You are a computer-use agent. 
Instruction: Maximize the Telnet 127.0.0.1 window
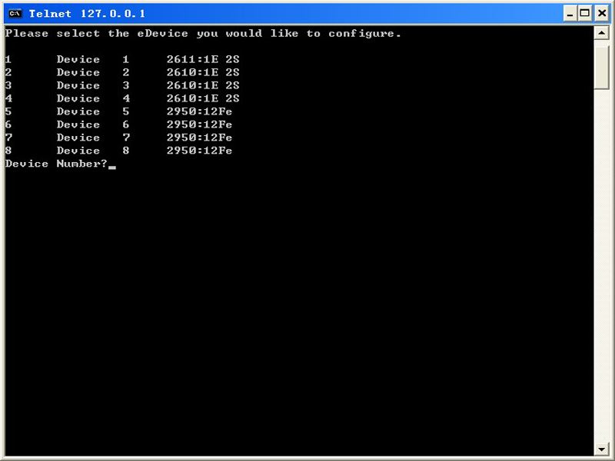[584, 14]
